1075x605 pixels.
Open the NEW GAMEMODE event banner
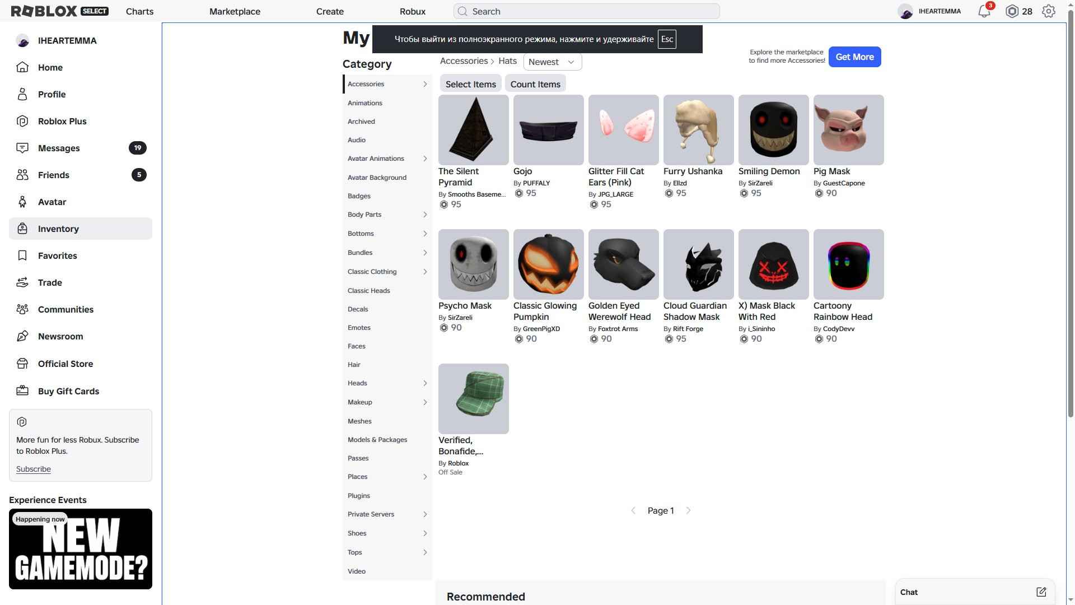pyautogui.click(x=81, y=549)
